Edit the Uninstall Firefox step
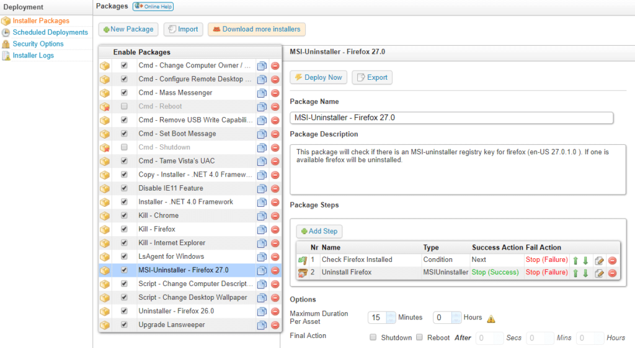The height and width of the screenshot is (348, 635). 600,273
